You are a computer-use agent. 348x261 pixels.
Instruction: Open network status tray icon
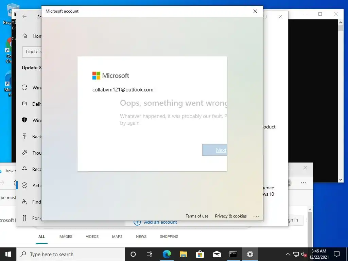click(296, 254)
